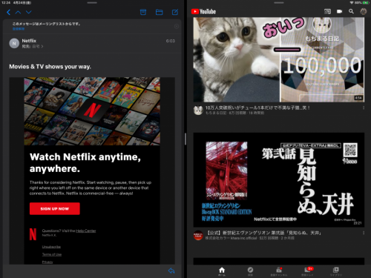Search YouTube with magnifier icon

coord(351,11)
